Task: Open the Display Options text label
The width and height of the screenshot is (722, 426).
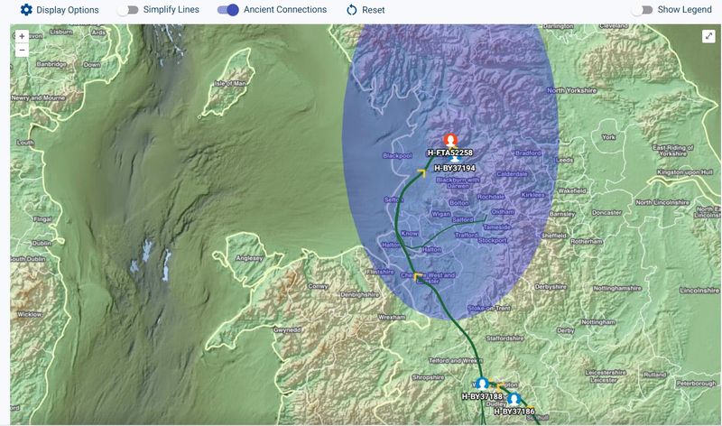Action: tap(68, 10)
